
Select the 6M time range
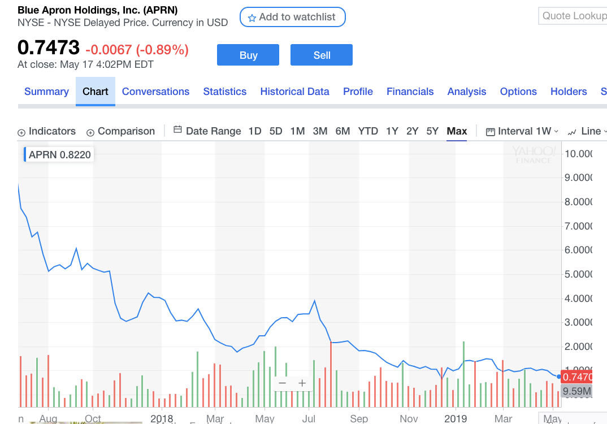point(342,131)
